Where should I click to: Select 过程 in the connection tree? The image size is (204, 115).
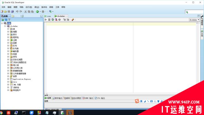pos(15,40)
